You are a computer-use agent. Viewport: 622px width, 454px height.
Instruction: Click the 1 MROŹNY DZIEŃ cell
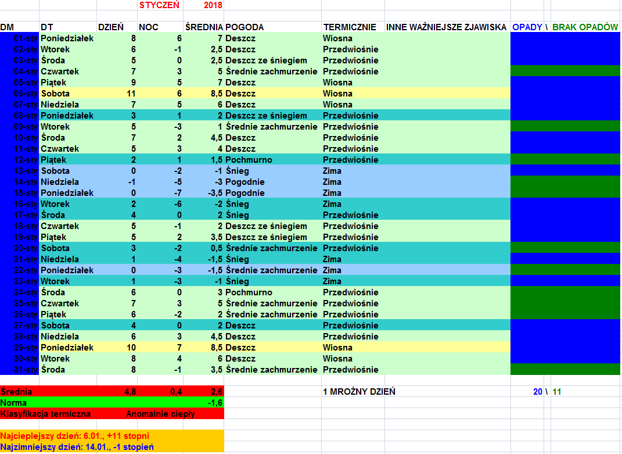click(x=359, y=392)
